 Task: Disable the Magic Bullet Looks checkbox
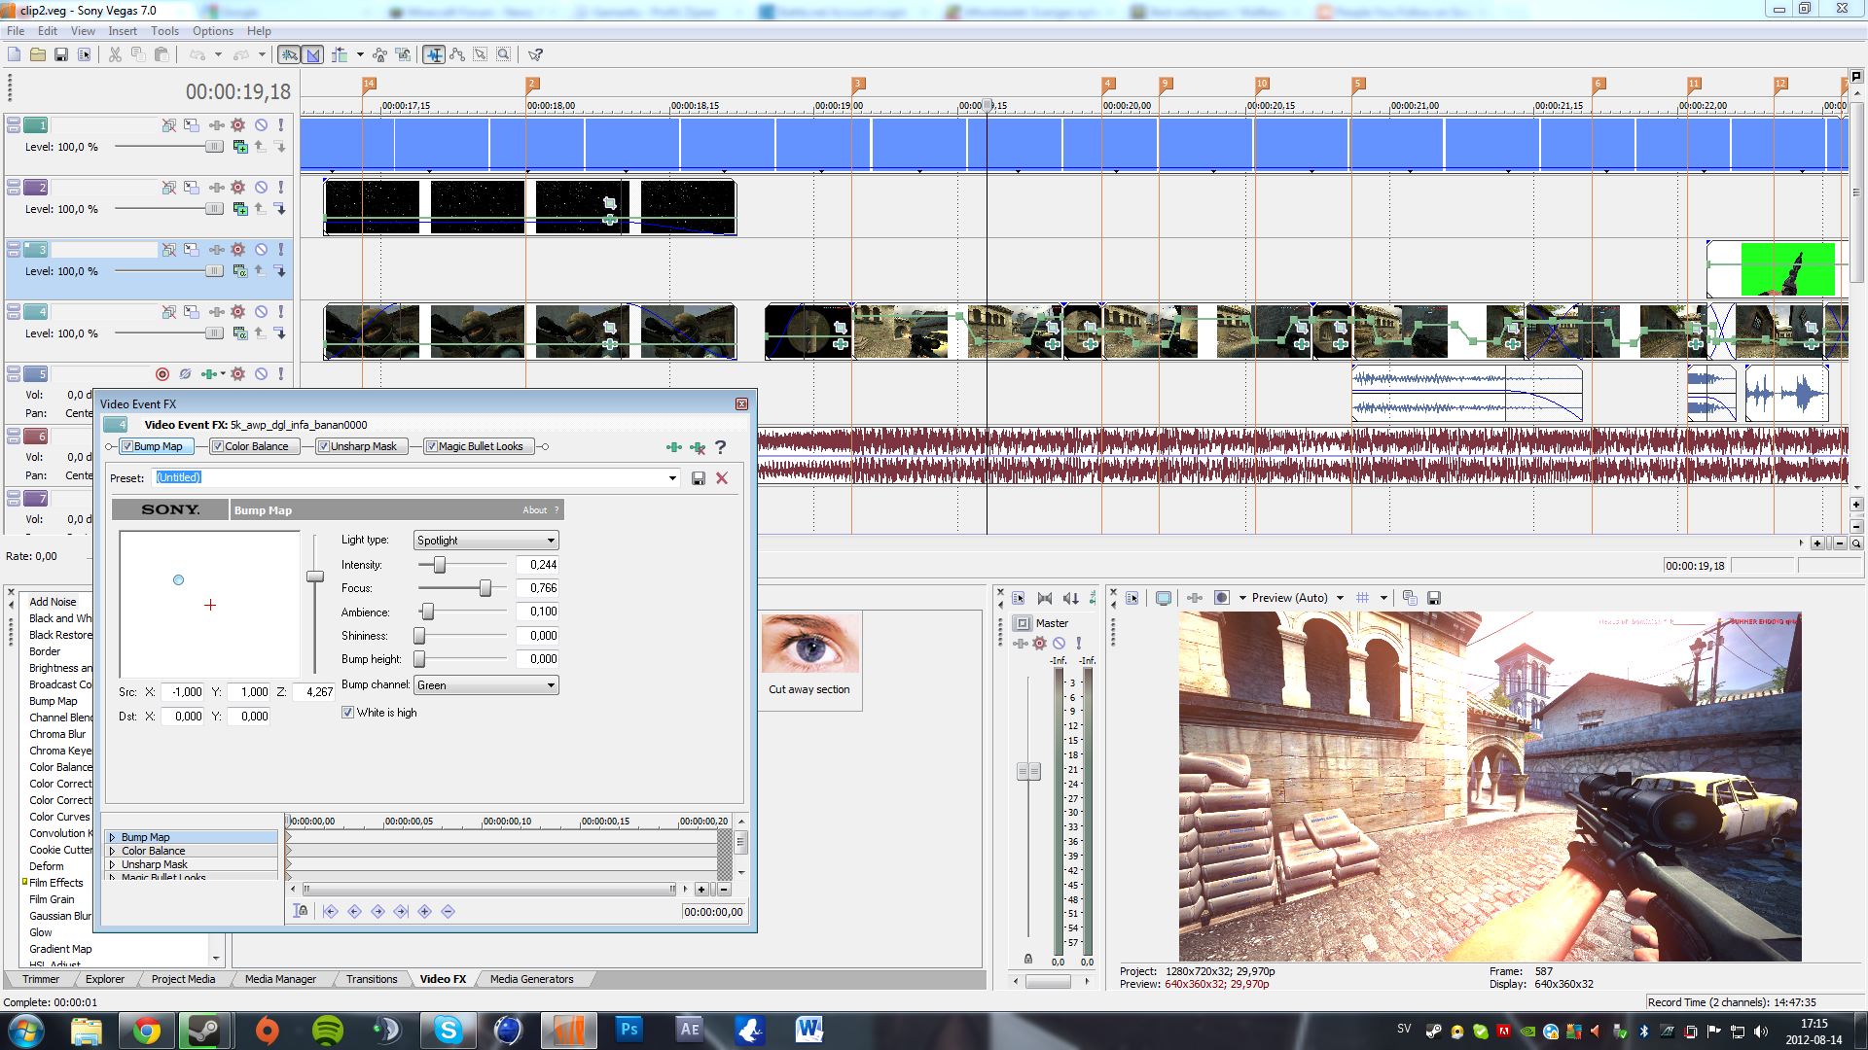point(432,447)
